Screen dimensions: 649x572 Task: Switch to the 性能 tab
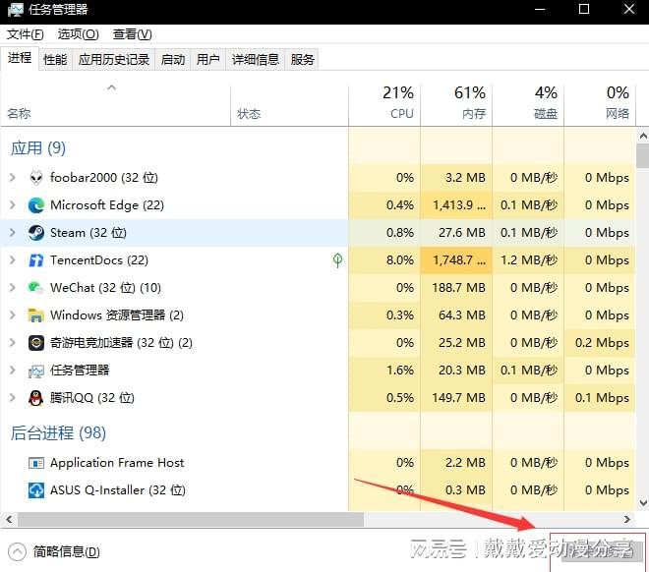coord(55,60)
